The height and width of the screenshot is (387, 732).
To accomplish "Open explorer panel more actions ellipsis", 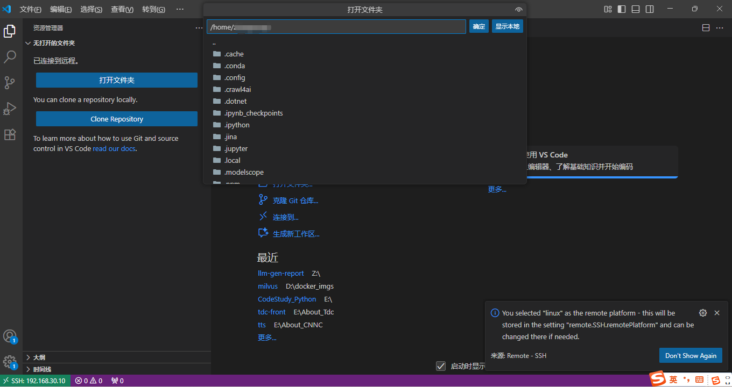I will pyautogui.click(x=199, y=28).
